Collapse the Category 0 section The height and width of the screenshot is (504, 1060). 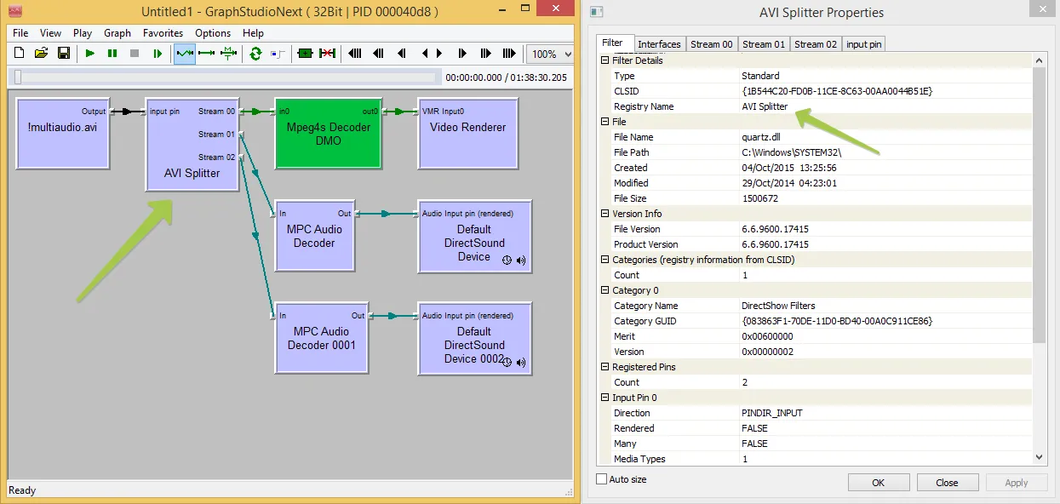605,290
